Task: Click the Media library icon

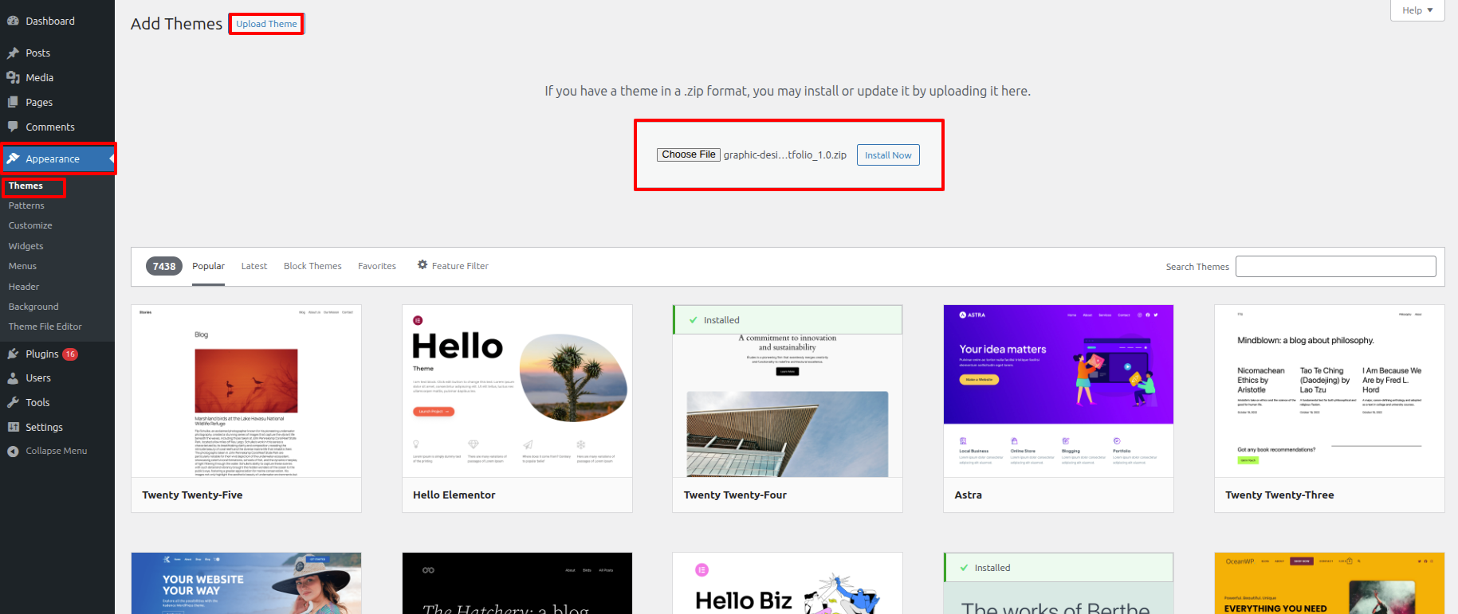Action: (13, 78)
